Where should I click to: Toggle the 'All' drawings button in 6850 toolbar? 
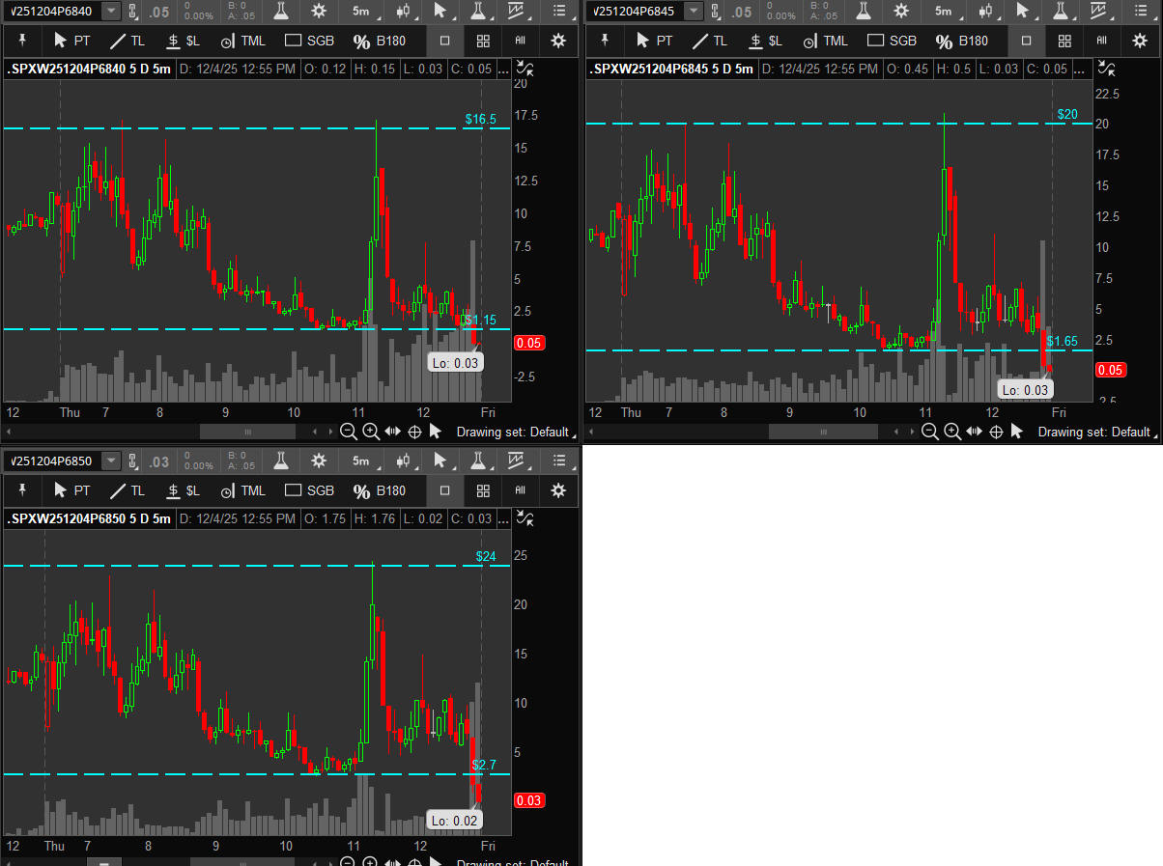click(521, 490)
